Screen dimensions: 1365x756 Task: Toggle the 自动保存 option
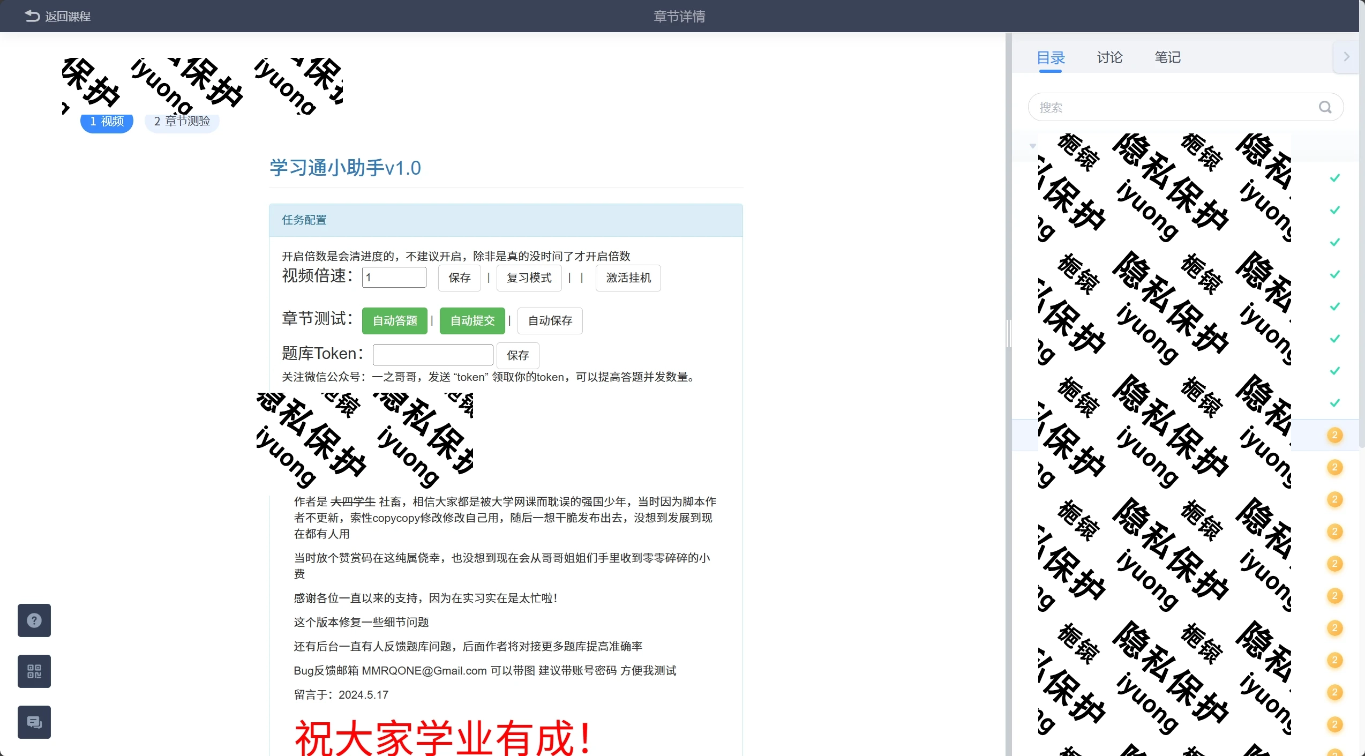click(x=549, y=320)
